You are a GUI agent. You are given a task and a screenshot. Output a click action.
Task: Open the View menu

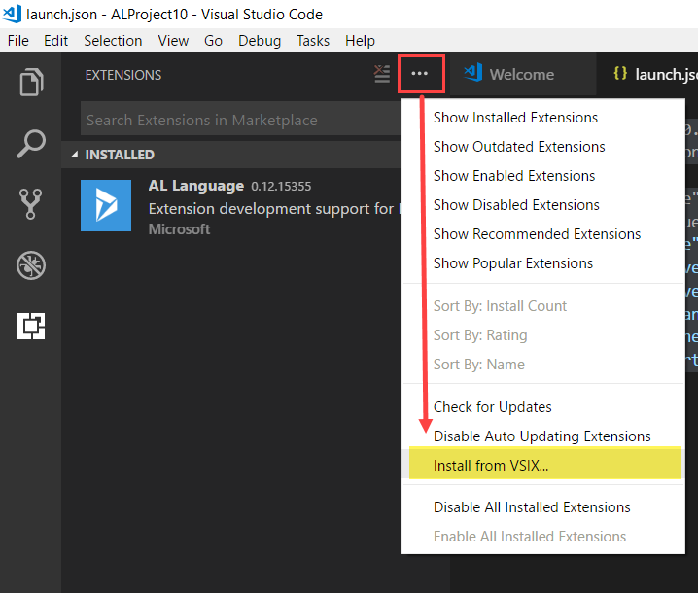173,41
